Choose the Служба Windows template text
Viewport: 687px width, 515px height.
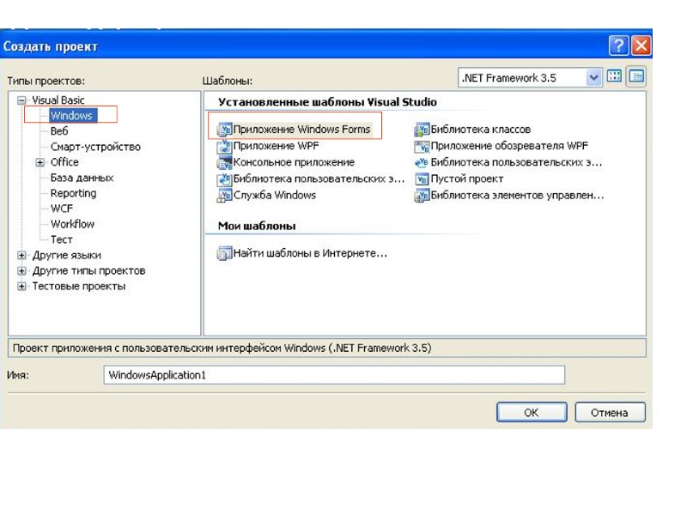coord(274,196)
